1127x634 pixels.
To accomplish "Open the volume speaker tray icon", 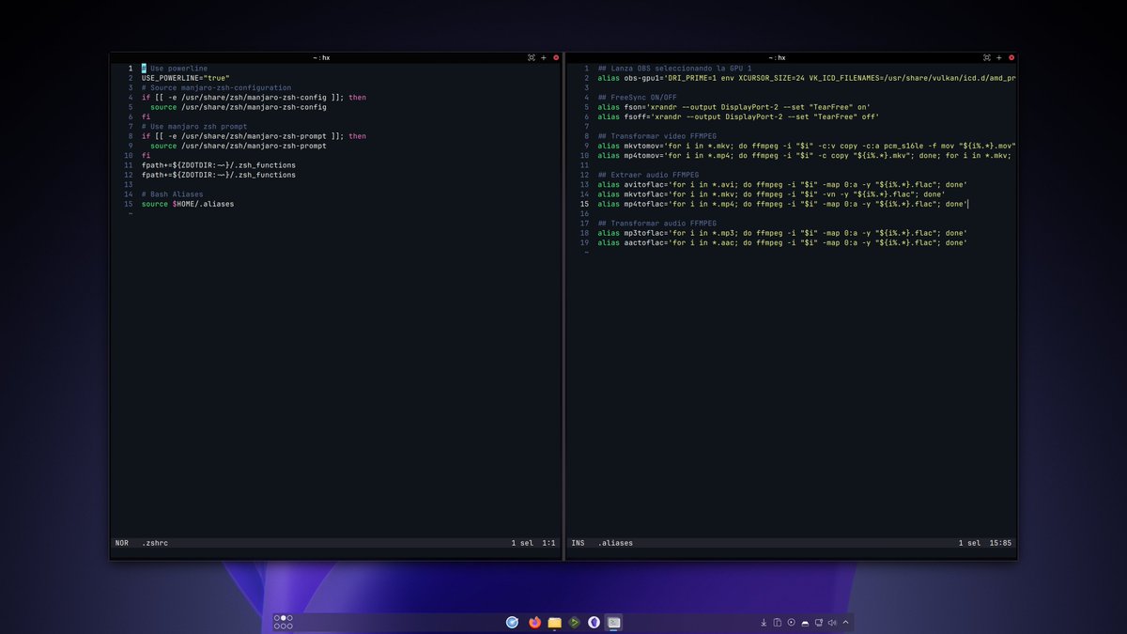I will coord(832,622).
